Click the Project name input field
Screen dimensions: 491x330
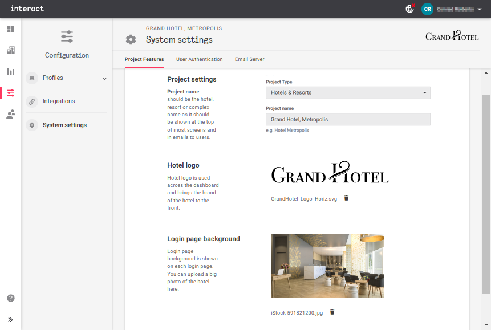point(347,119)
